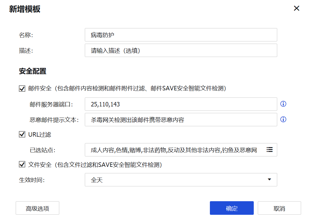Click info icon beside mail server port
The image size is (309, 217).
coord(283,104)
